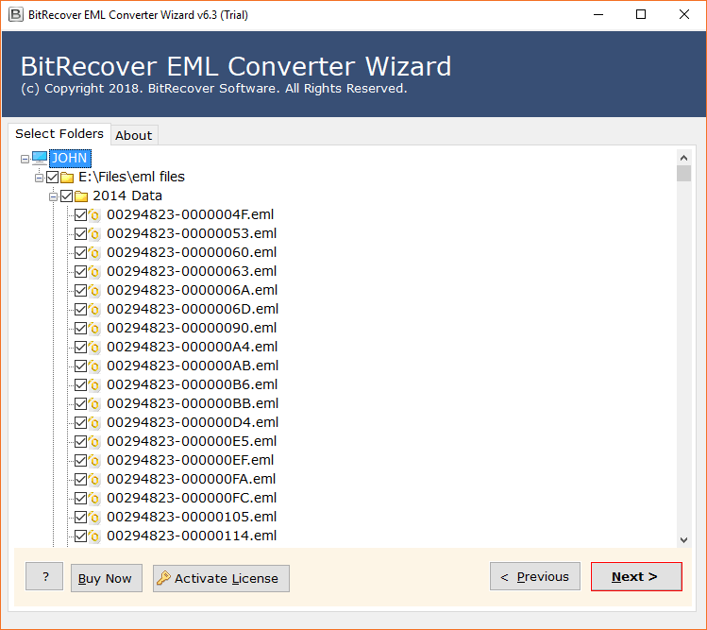Click scrollbar up arrow in folder tree
Viewport: 707px width, 630px height.
click(683, 158)
